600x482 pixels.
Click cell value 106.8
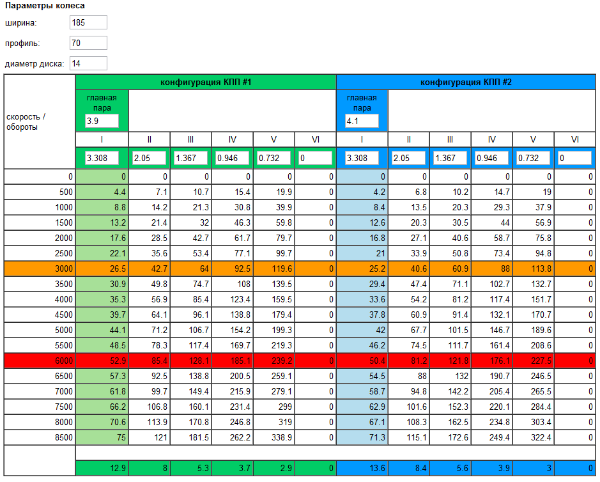point(150,407)
